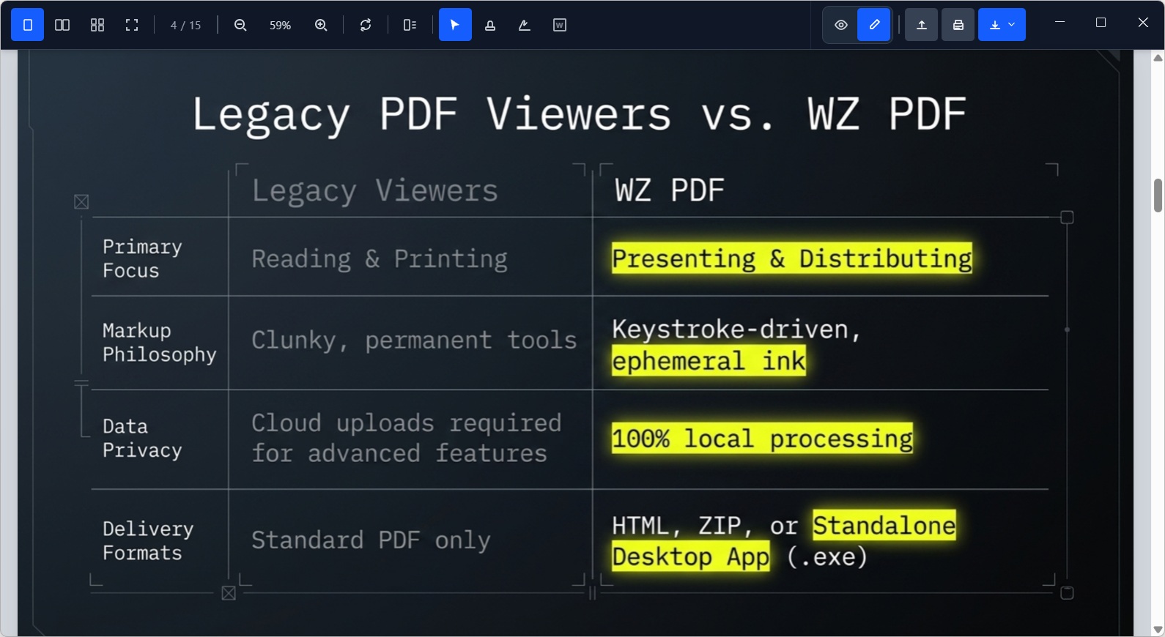Click the Standard PDF only cell
The height and width of the screenshot is (637, 1165).
point(371,540)
